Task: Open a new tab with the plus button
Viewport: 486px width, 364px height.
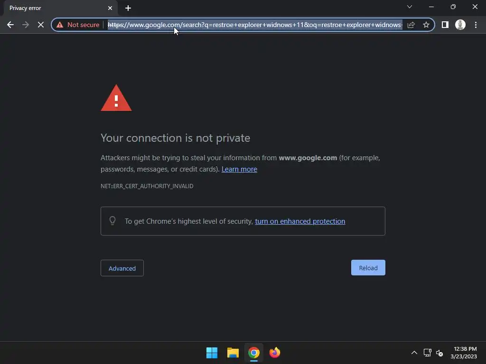Action: [x=128, y=8]
